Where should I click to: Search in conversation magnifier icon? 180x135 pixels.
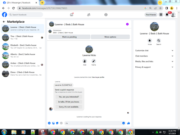(x=159, y=41)
